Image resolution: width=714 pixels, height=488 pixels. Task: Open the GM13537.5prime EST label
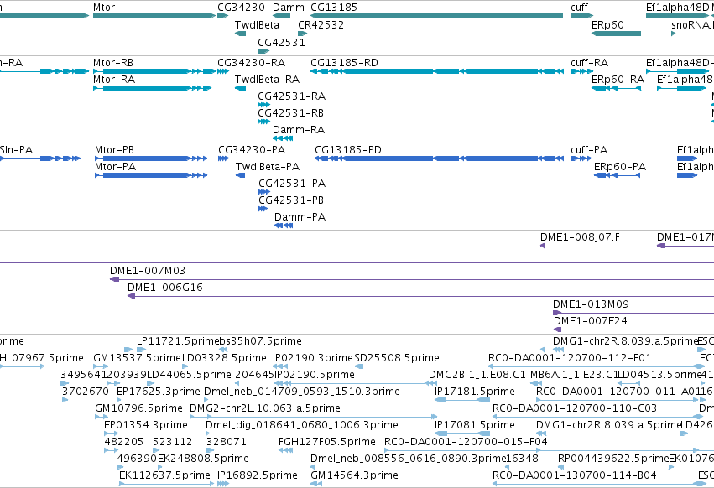click(137, 358)
